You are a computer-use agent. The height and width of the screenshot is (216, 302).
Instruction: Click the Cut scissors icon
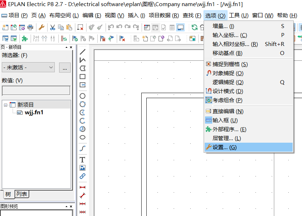point(53,27)
